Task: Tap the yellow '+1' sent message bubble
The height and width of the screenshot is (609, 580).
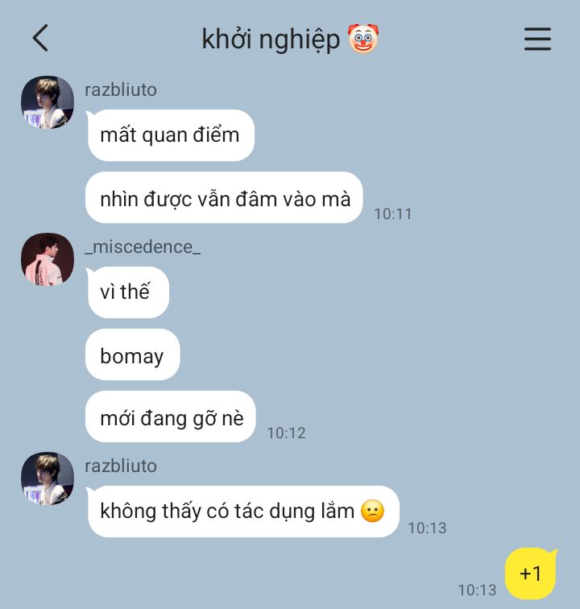Action: tap(531, 574)
